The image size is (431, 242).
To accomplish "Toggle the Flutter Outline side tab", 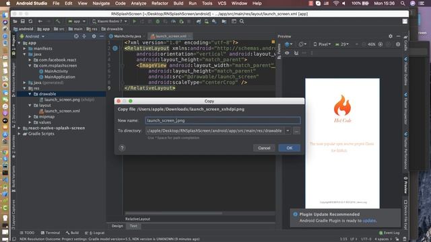I will pos(405,71).
